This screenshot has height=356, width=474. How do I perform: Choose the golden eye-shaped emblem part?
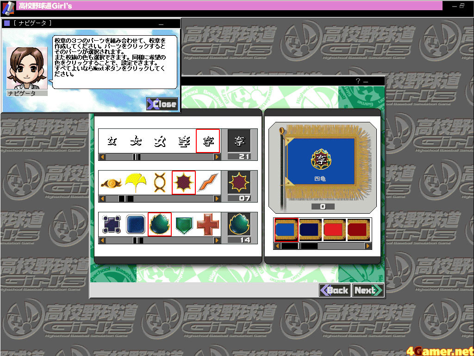[x=112, y=183]
